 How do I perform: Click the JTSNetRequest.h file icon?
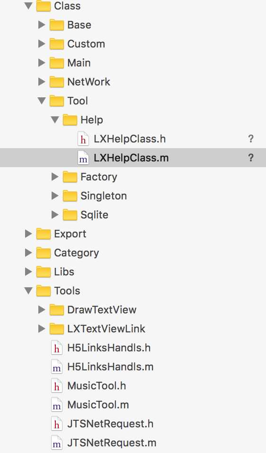(x=57, y=424)
